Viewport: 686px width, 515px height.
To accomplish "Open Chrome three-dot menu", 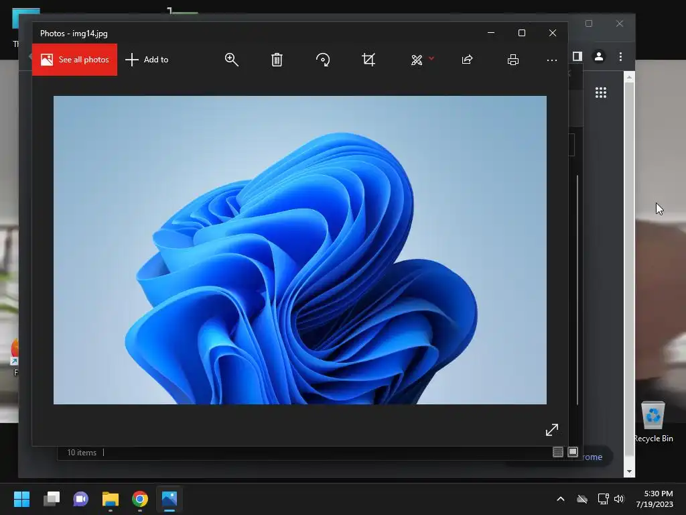I will [x=620, y=56].
